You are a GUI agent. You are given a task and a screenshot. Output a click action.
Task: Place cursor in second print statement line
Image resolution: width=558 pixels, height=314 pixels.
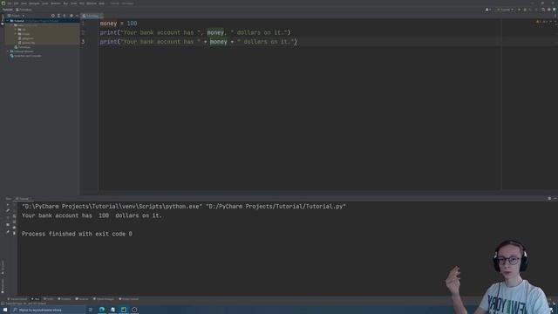click(x=198, y=42)
